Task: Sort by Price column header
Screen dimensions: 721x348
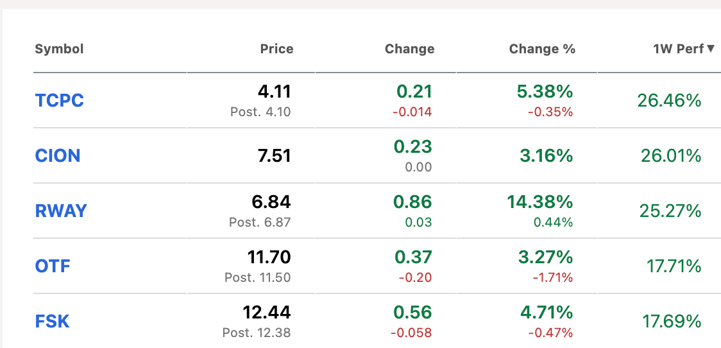Action: point(277,49)
